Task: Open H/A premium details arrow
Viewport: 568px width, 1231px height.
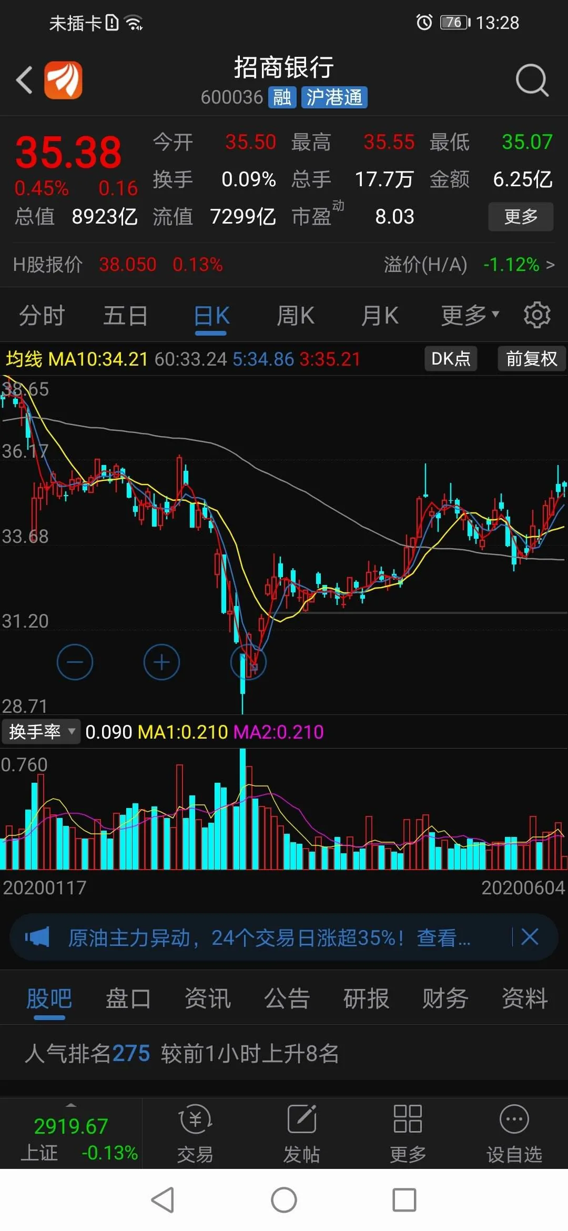Action: 550,265
